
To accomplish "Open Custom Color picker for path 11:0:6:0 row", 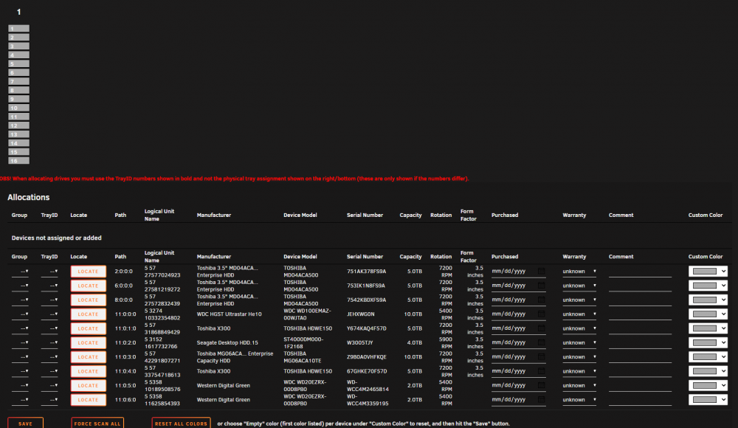I will (708, 400).
